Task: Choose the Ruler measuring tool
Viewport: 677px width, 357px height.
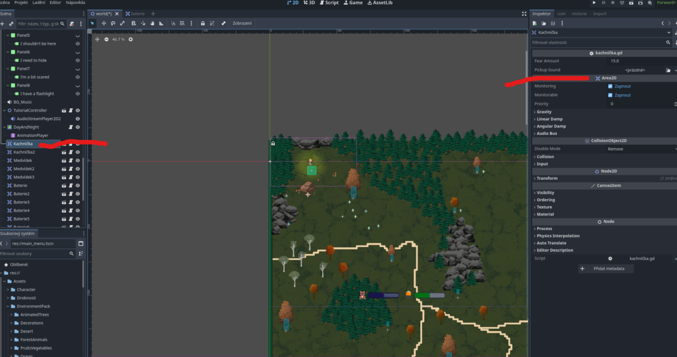Action: 161,23
